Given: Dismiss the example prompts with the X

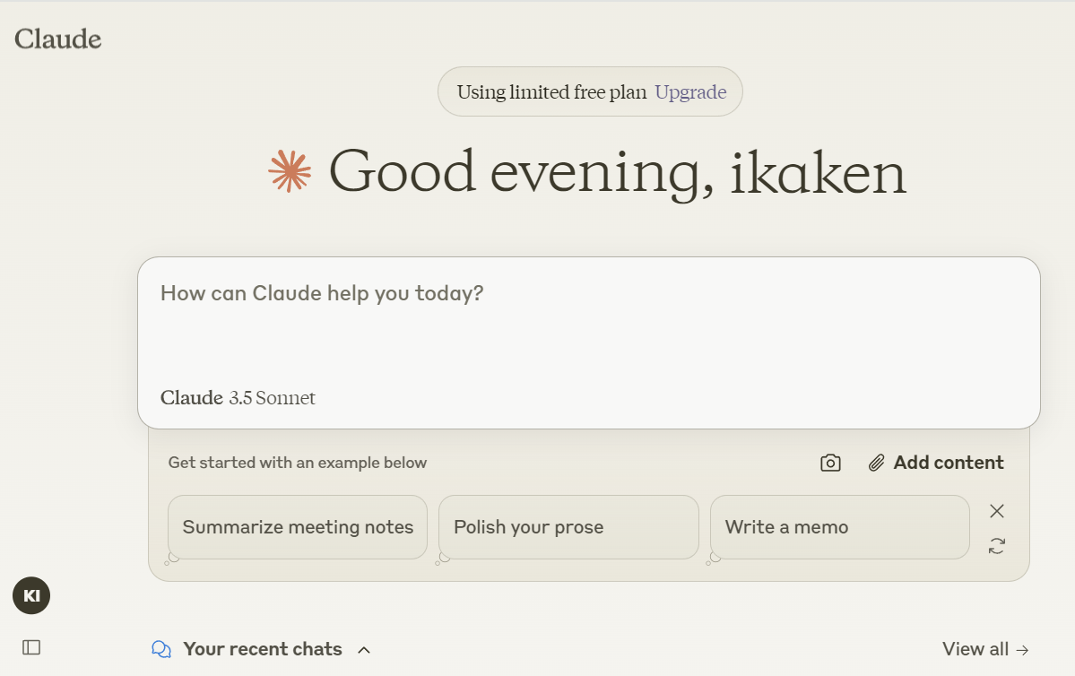Looking at the screenshot, I should click(997, 511).
